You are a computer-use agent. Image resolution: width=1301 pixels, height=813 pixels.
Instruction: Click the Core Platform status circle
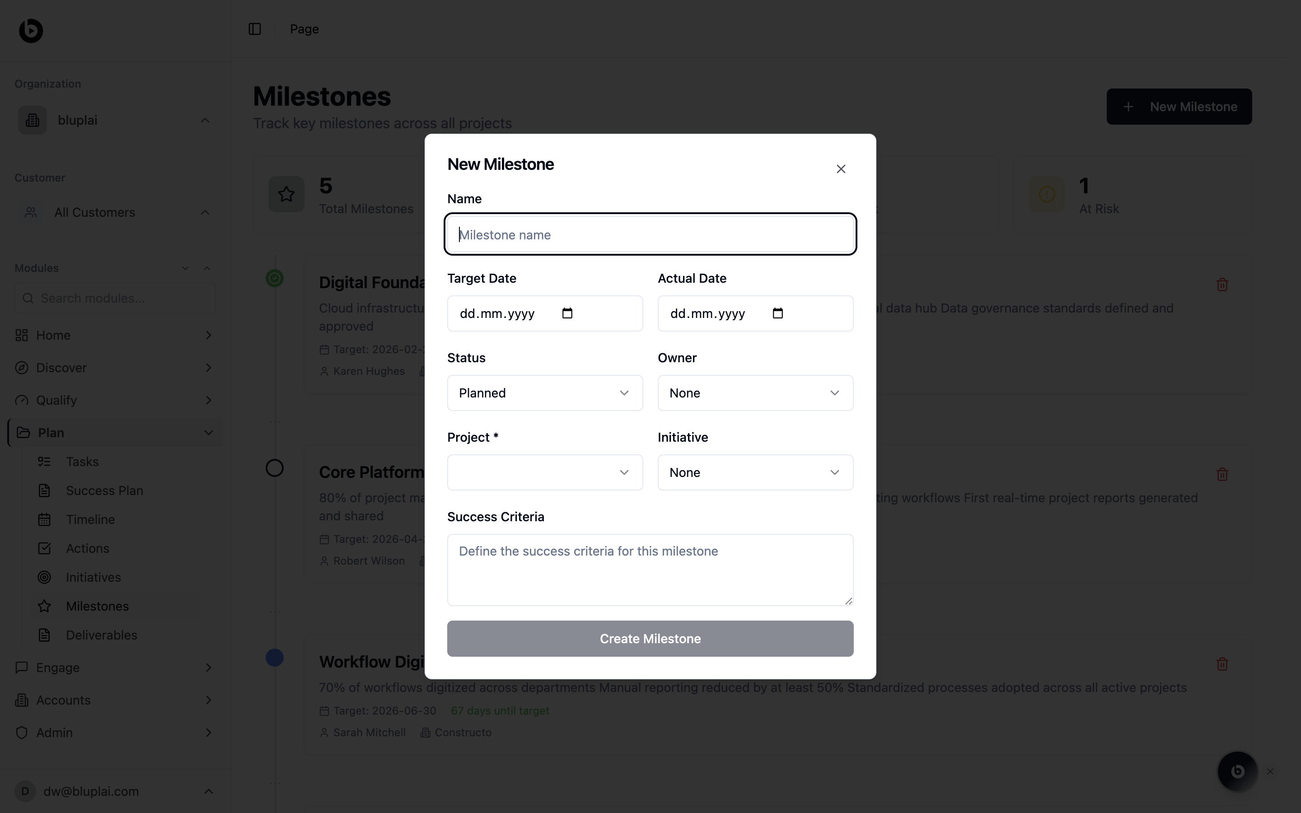[x=275, y=468]
